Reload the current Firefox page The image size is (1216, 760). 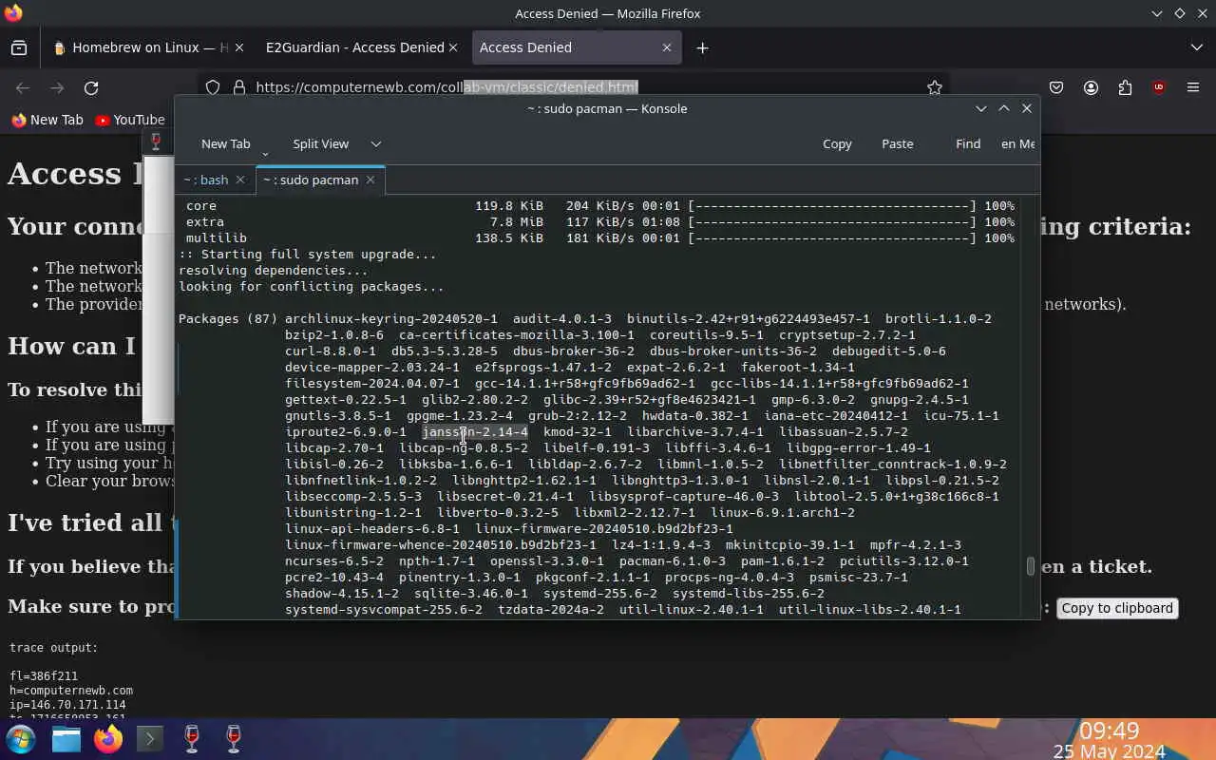click(91, 87)
